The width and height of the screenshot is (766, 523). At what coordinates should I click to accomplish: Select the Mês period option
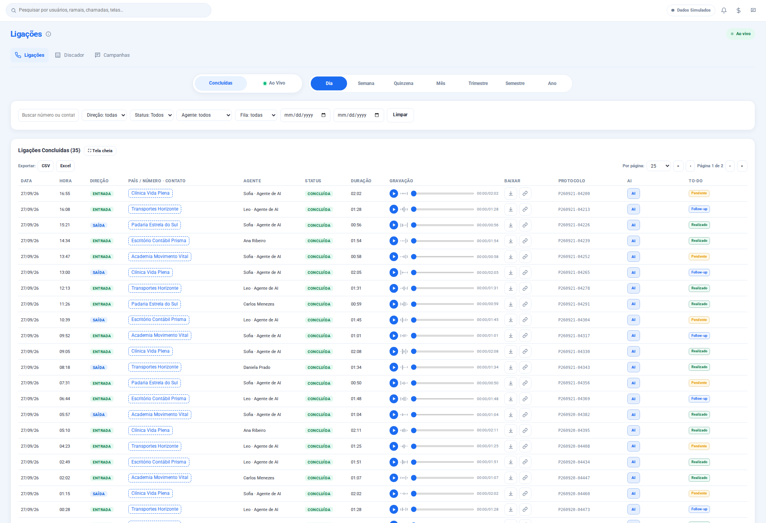441,83
